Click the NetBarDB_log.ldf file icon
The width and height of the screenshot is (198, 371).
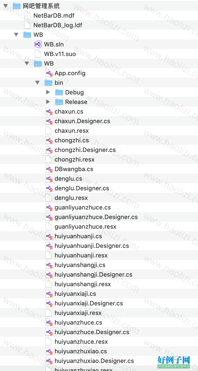[27, 25]
